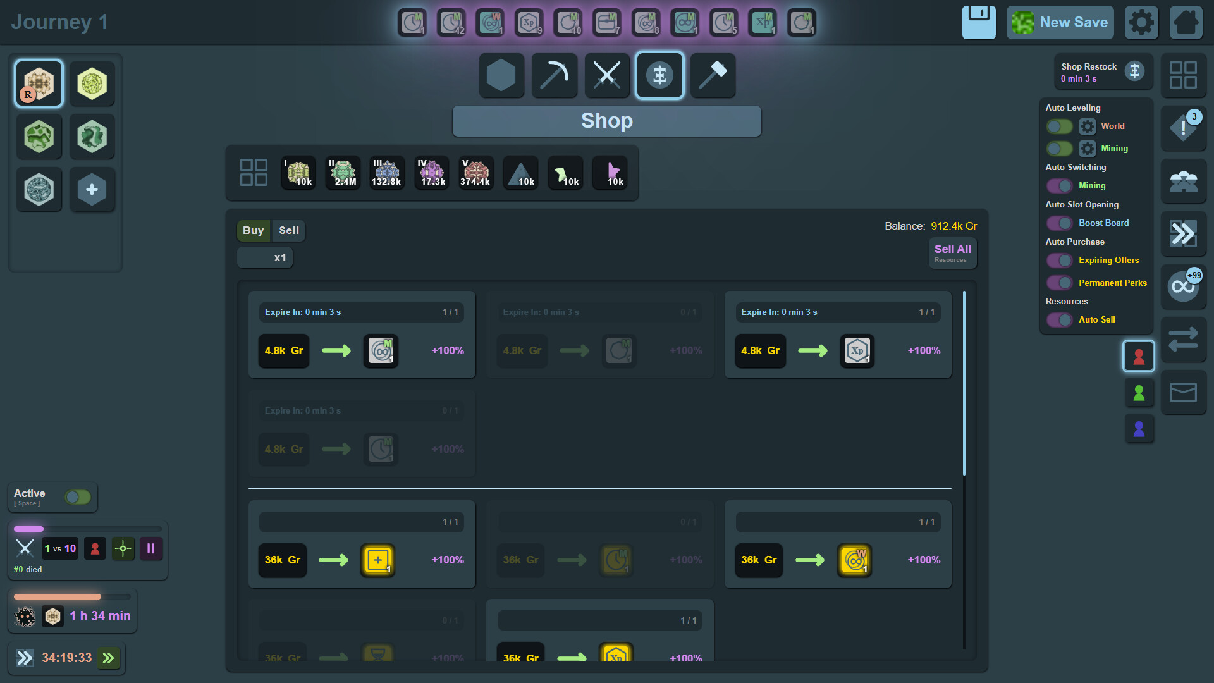Click the double chevron fast-forward panel icon

pyautogui.click(x=1183, y=234)
